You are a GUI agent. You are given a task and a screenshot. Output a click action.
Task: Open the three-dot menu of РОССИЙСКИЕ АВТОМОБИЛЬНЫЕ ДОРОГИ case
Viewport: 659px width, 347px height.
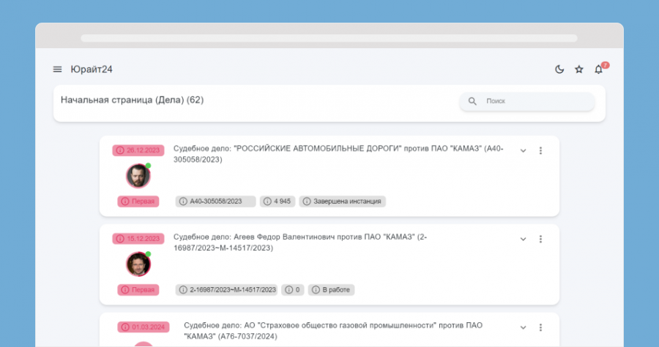(x=540, y=150)
